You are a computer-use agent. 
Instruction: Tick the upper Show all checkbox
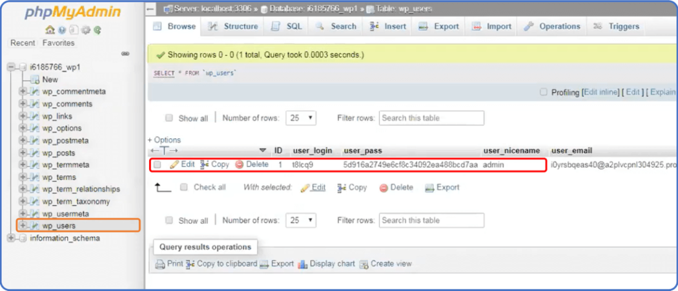(169, 118)
